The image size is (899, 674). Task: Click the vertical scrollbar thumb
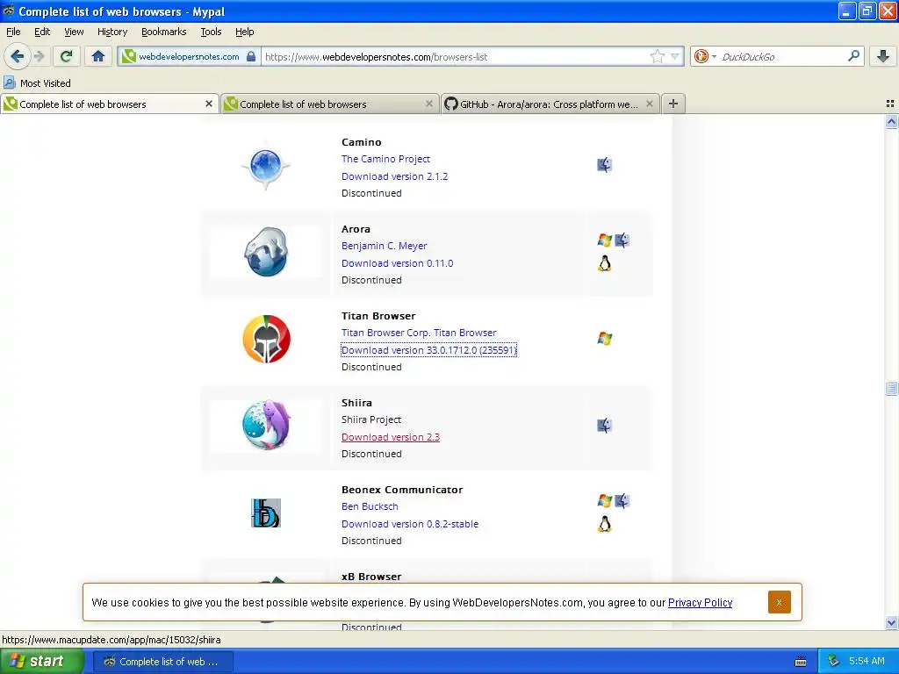pyautogui.click(x=891, y=388)
